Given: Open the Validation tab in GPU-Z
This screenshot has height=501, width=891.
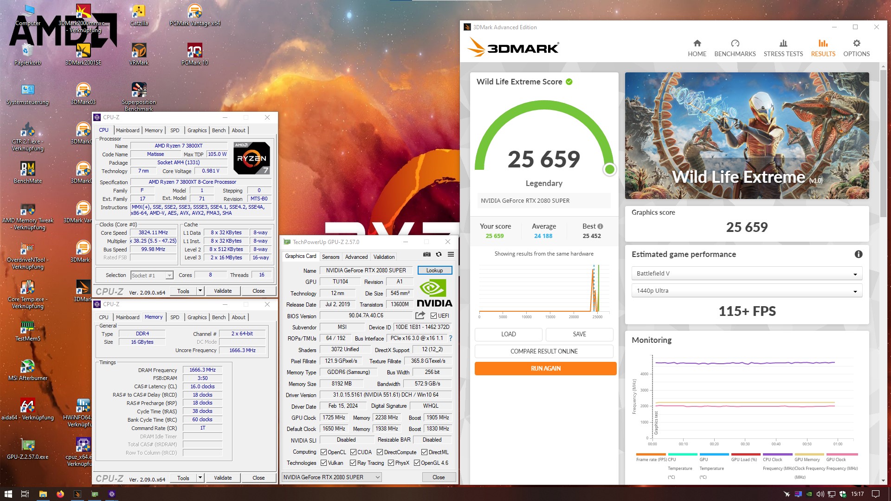Looking at the screenshot, I should (384, 257).
